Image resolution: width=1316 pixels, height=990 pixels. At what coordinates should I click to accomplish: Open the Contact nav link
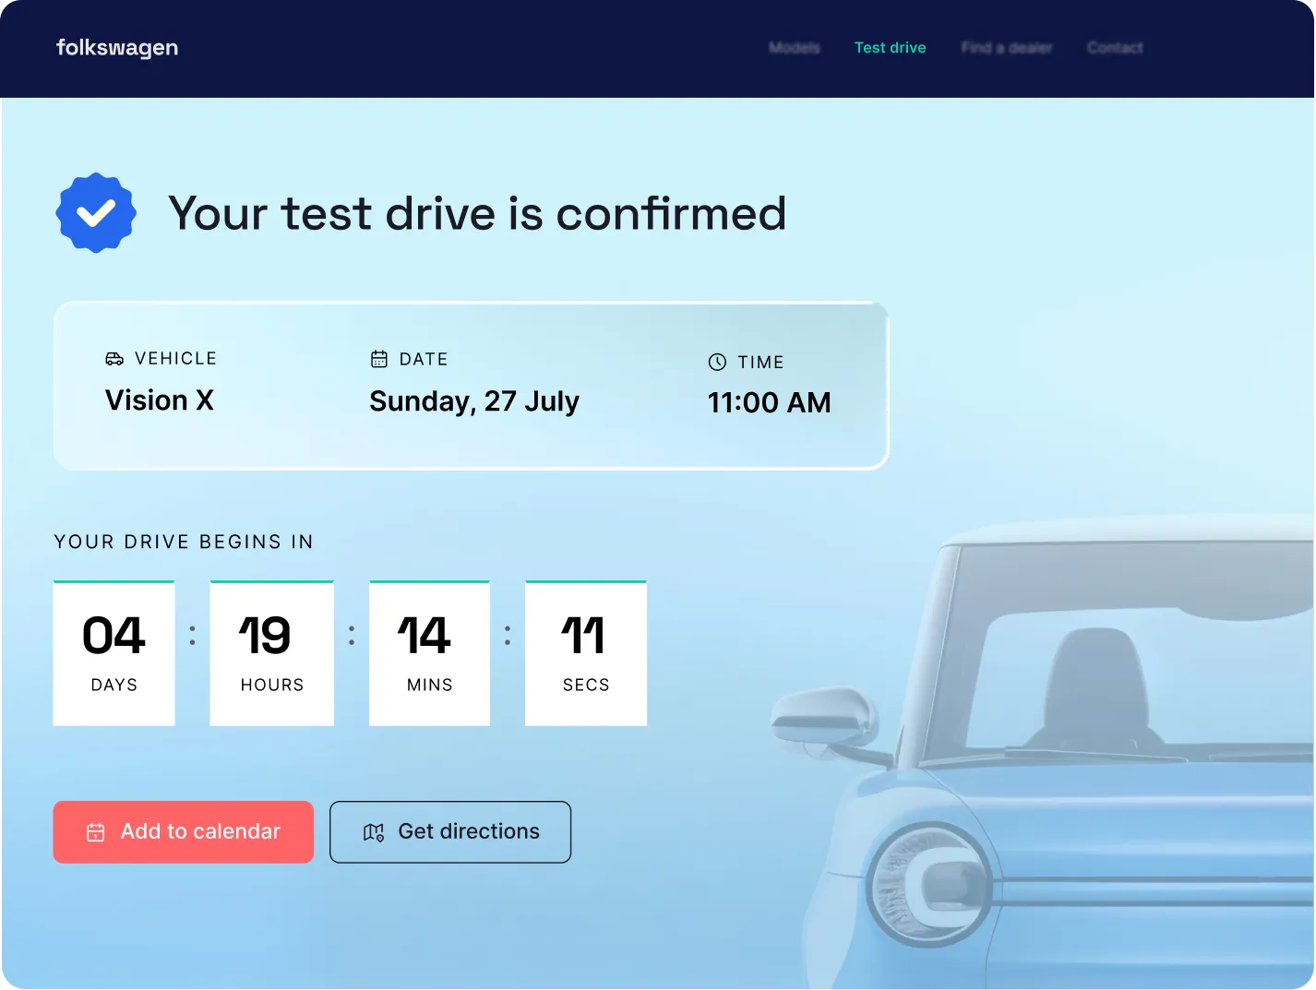click(1115, 48)
